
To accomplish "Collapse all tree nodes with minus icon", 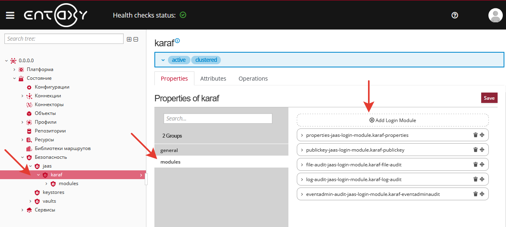I will 136,39.
